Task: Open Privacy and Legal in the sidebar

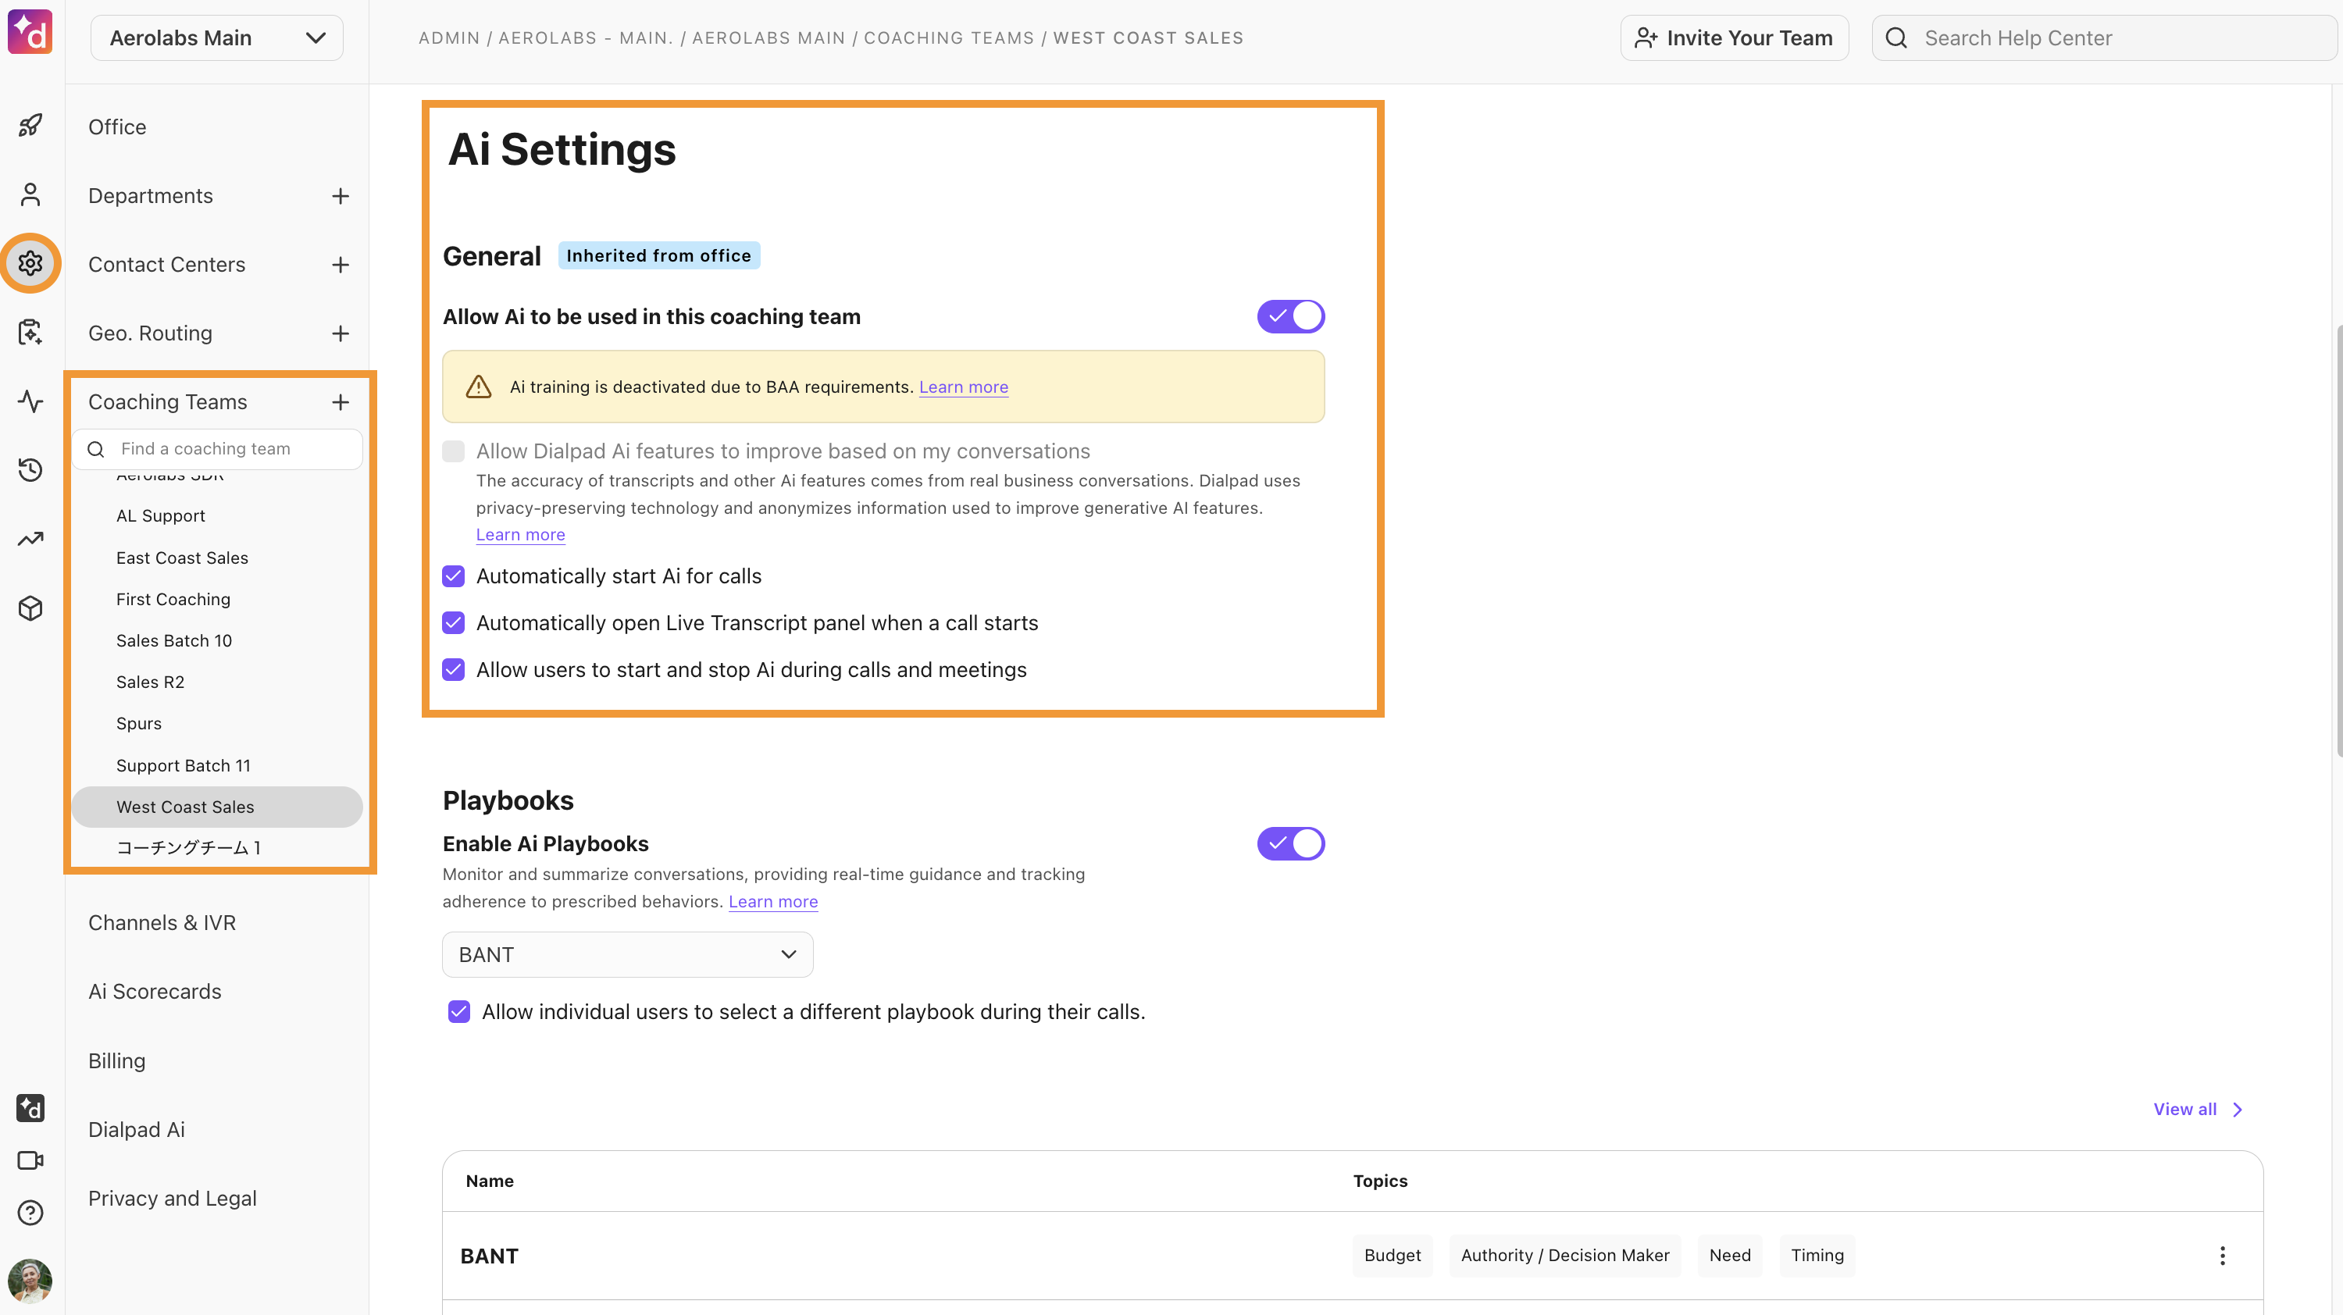Action: point(172,1199)
